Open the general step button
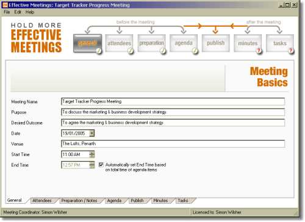This screenshot has height=222, width=305. (87, 43)
